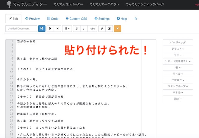Click the blue save document icon
Screen dimensions: 199x138
(x=42, y=28)
